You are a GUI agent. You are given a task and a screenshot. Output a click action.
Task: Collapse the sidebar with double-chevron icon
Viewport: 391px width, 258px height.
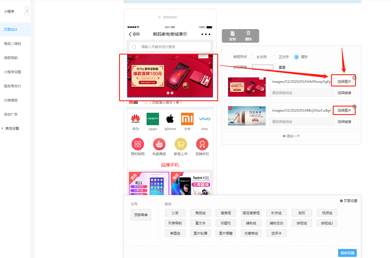click(x=27, y=11)
